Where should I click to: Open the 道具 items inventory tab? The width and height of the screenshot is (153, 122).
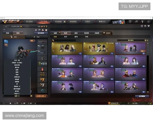[x=76, y=33]
